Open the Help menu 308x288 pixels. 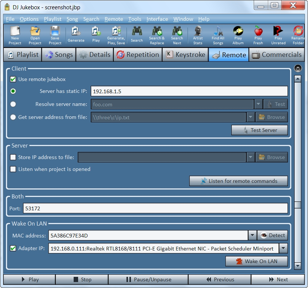click(x=204, y=19)
